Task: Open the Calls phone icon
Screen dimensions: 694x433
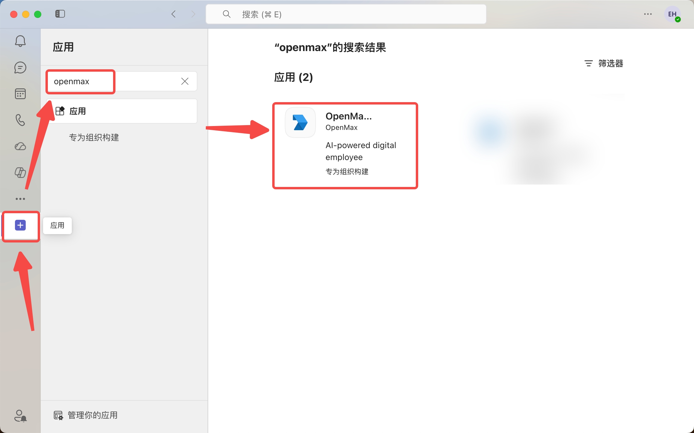Action: click(20, 120)
